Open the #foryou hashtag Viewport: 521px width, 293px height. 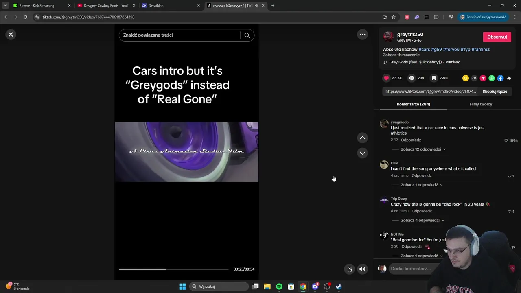pos(451,50)
